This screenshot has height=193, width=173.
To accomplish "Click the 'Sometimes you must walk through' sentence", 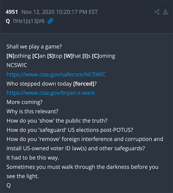I will coord(82,171).
